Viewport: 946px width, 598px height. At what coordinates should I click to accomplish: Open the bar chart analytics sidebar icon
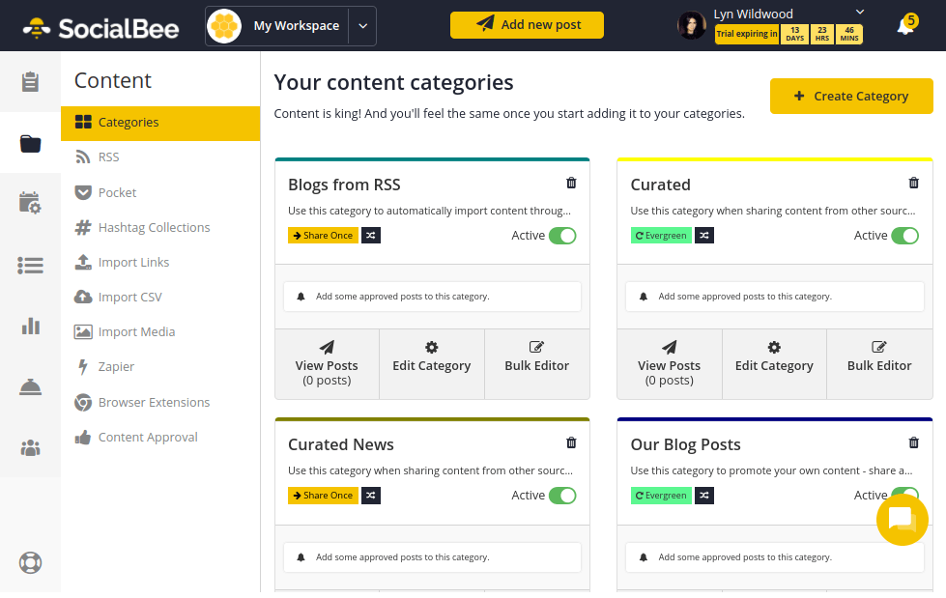[30, 327]
